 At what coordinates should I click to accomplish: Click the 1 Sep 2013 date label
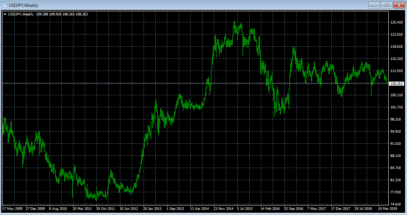(x=175, y=208)
